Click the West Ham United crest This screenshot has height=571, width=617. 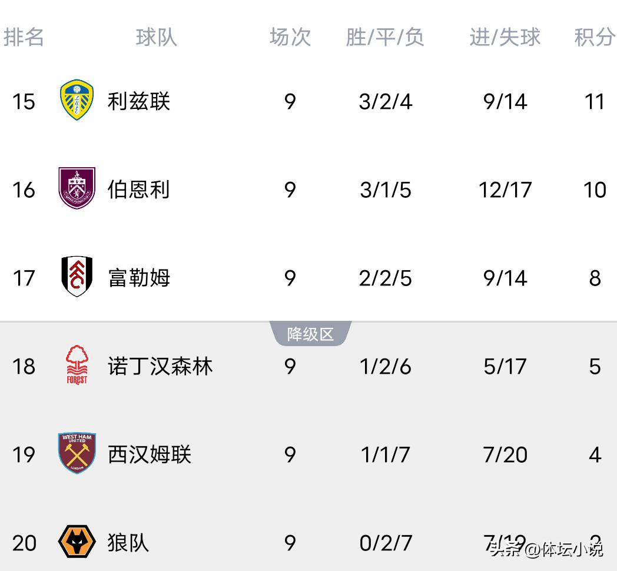[77, 453]
